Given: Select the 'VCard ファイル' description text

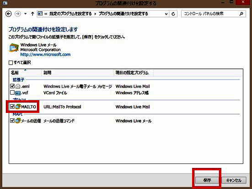Looking at the screenshot, I should pos(55,93).
